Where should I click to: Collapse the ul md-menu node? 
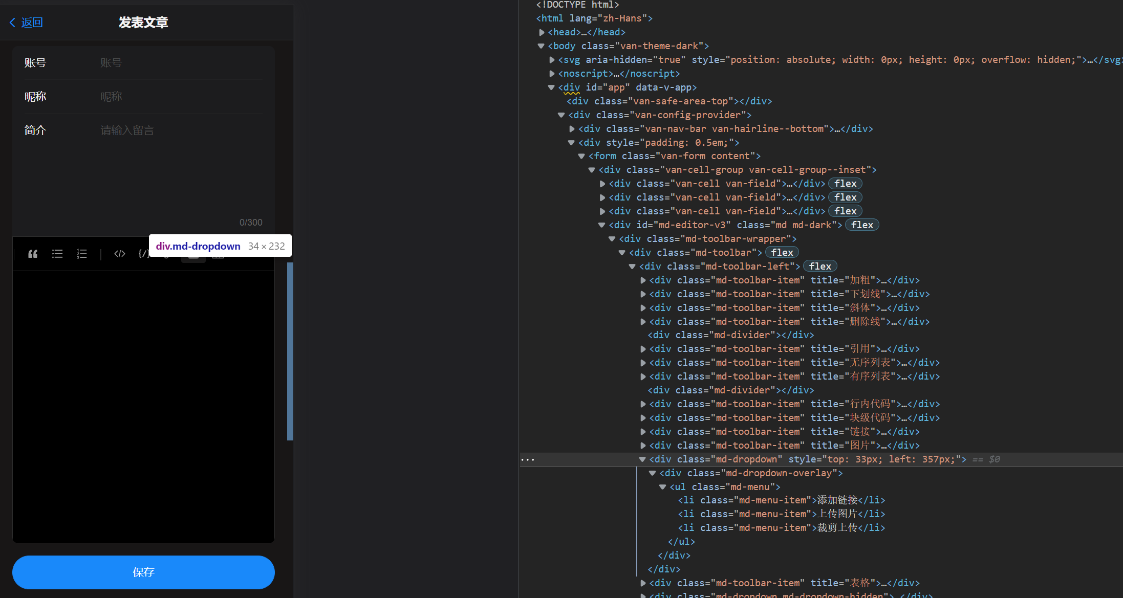[x=662, y=487]
